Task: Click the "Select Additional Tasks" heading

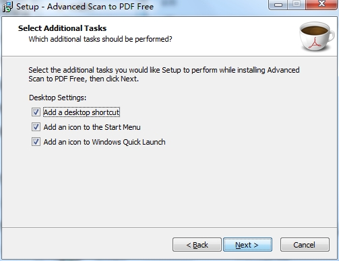Action: pyautogui.click(x=62, y=28)
